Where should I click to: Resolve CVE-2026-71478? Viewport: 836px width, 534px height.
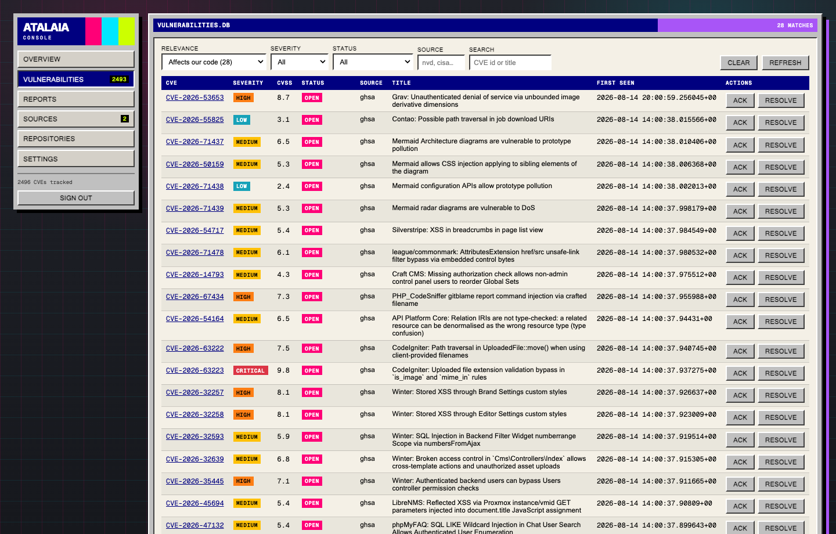(x=781, y=255)
